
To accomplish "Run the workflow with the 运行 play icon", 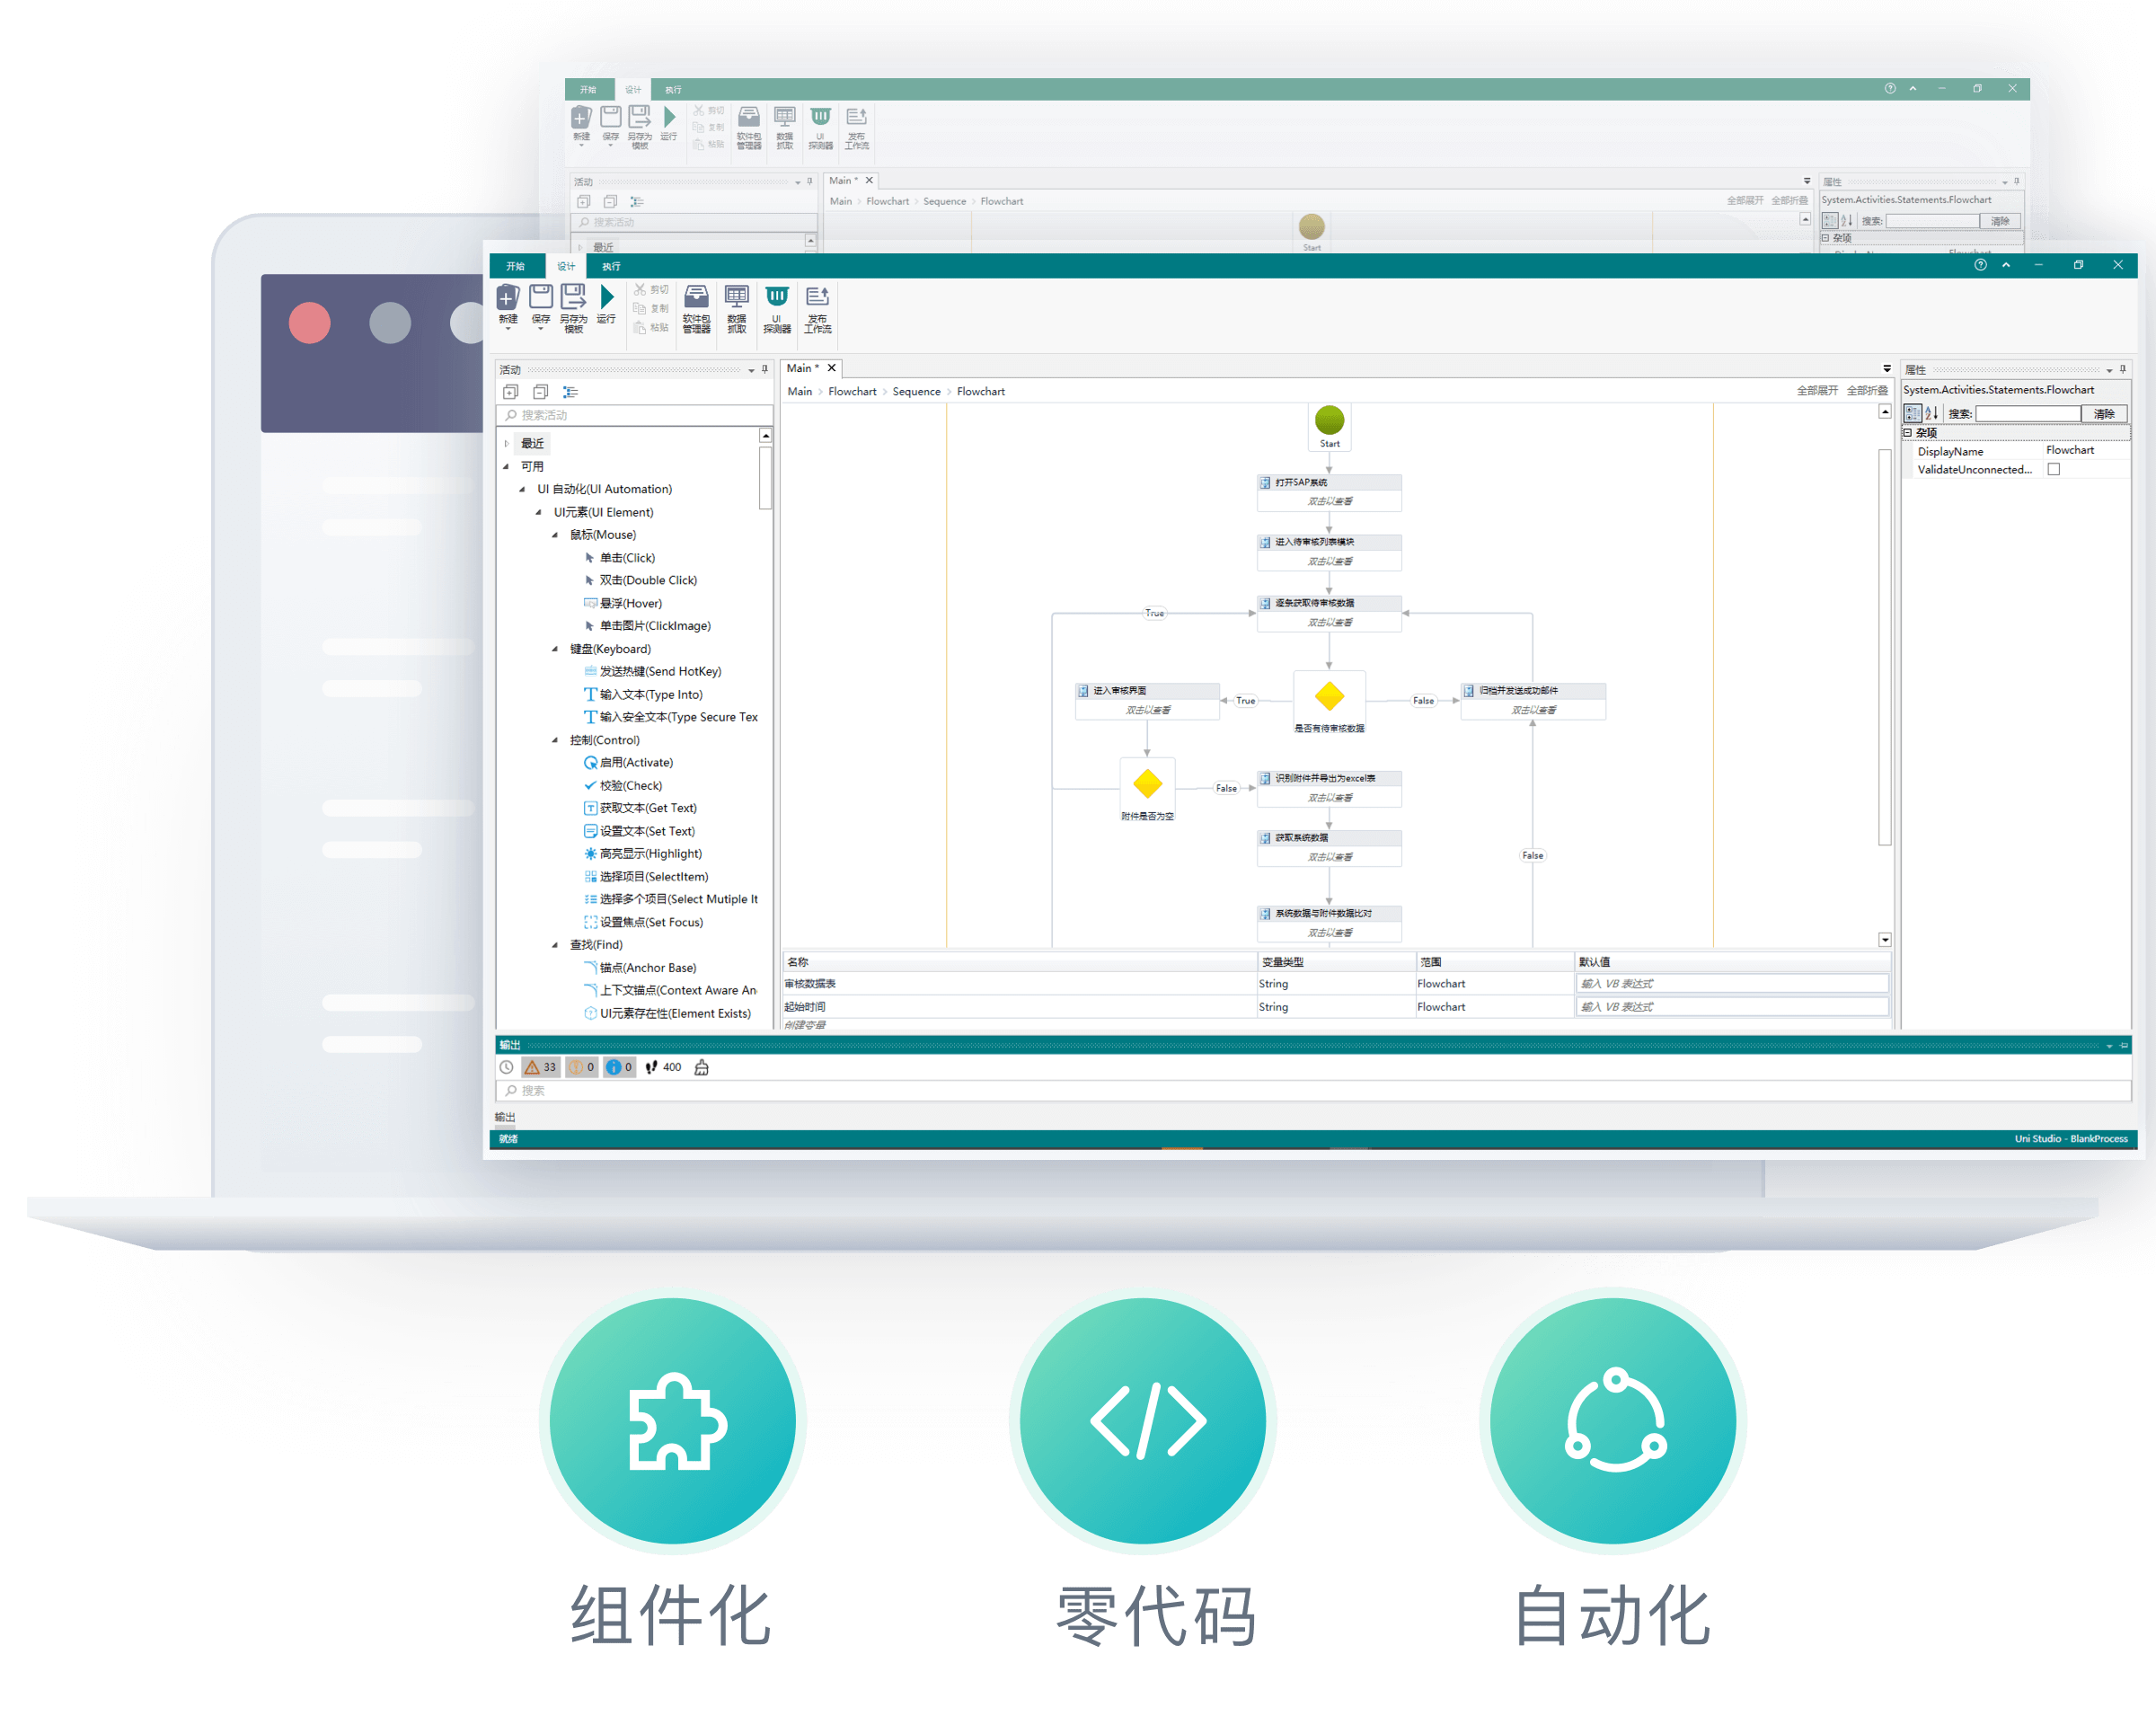I will [607, 297].
